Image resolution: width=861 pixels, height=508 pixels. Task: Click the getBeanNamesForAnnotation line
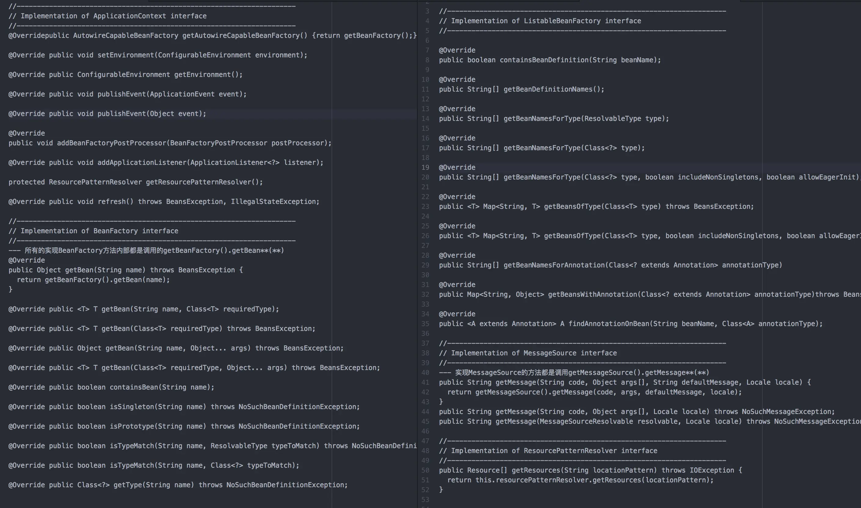[x=610, y=265]
